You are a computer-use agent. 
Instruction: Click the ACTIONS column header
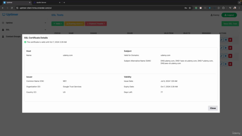coord(223,33)
